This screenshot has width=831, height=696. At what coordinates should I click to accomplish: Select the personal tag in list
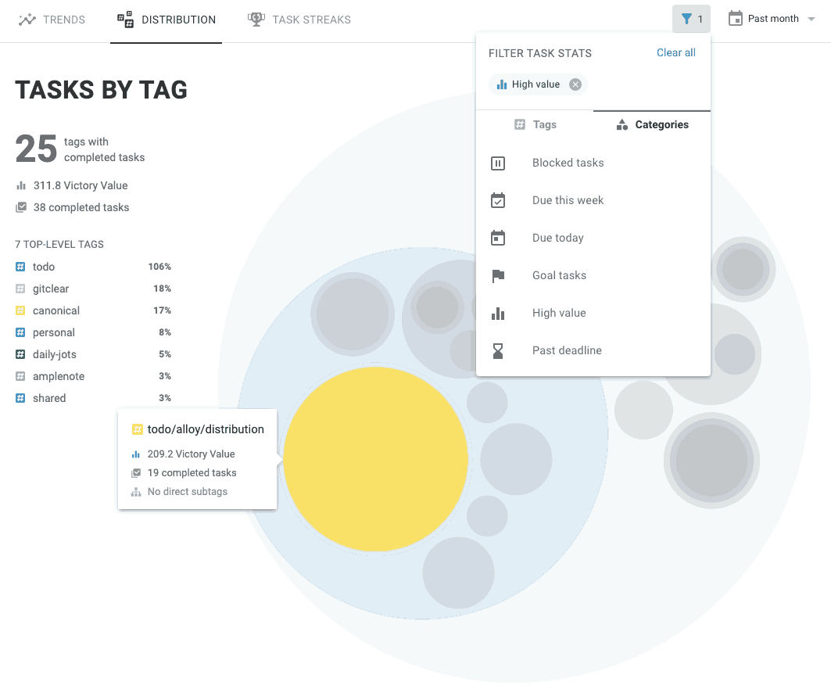pos(54,332)
